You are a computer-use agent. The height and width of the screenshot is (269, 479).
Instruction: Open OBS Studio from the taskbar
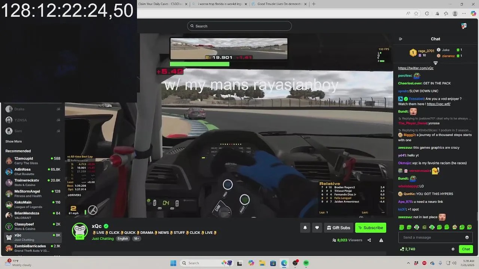295,263
